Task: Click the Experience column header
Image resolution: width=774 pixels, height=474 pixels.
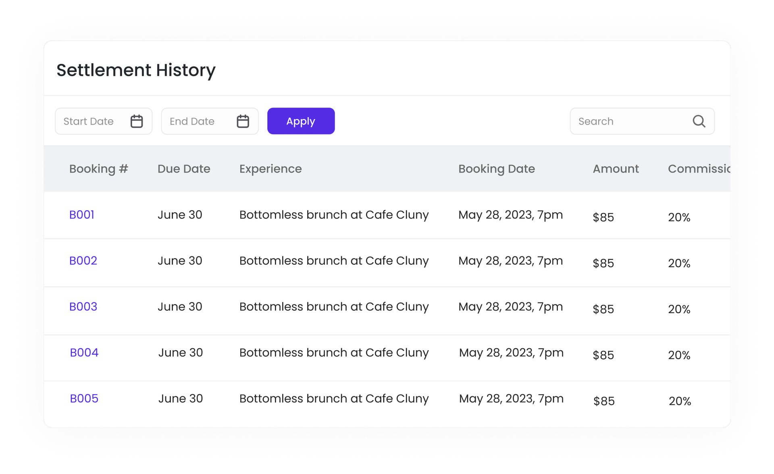Action: click(270, 169)
